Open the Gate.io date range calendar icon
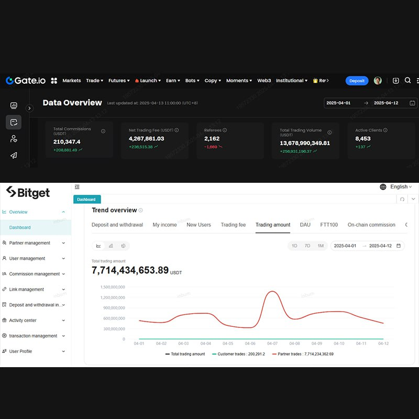 (412, 103)
